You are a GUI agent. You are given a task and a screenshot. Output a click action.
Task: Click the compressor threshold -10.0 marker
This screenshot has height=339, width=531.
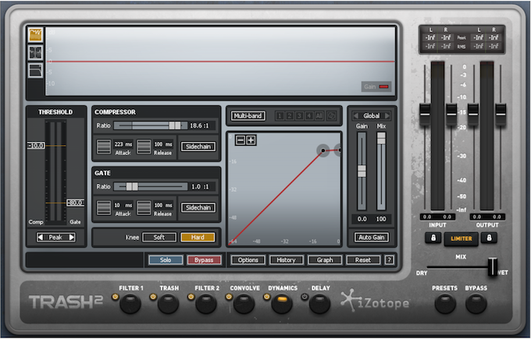click(x=36, y=146)
